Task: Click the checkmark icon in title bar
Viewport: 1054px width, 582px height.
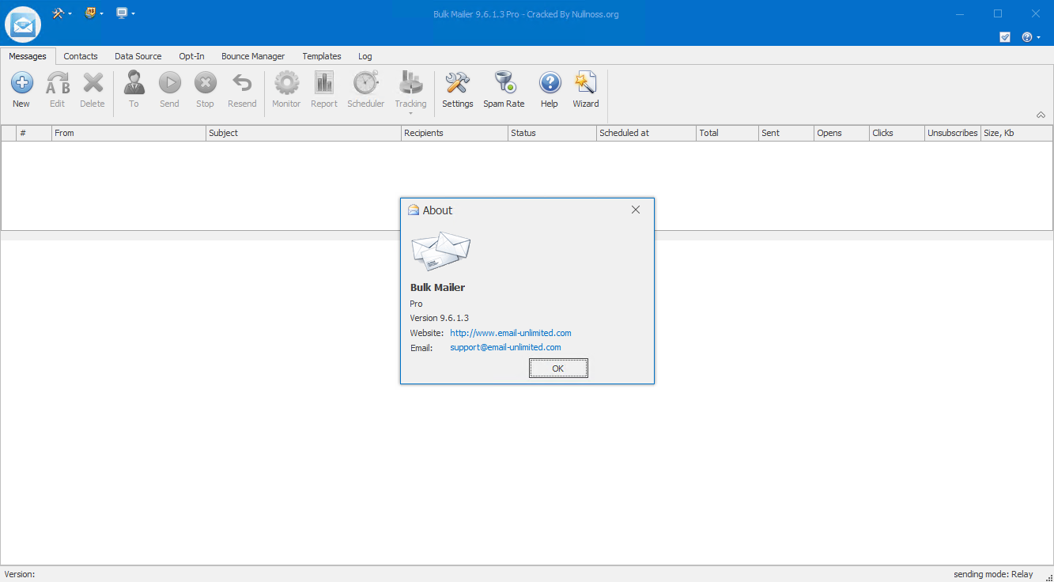Action: point(1005,37)
